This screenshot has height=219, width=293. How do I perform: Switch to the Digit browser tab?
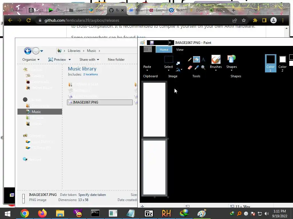[36, 10]
